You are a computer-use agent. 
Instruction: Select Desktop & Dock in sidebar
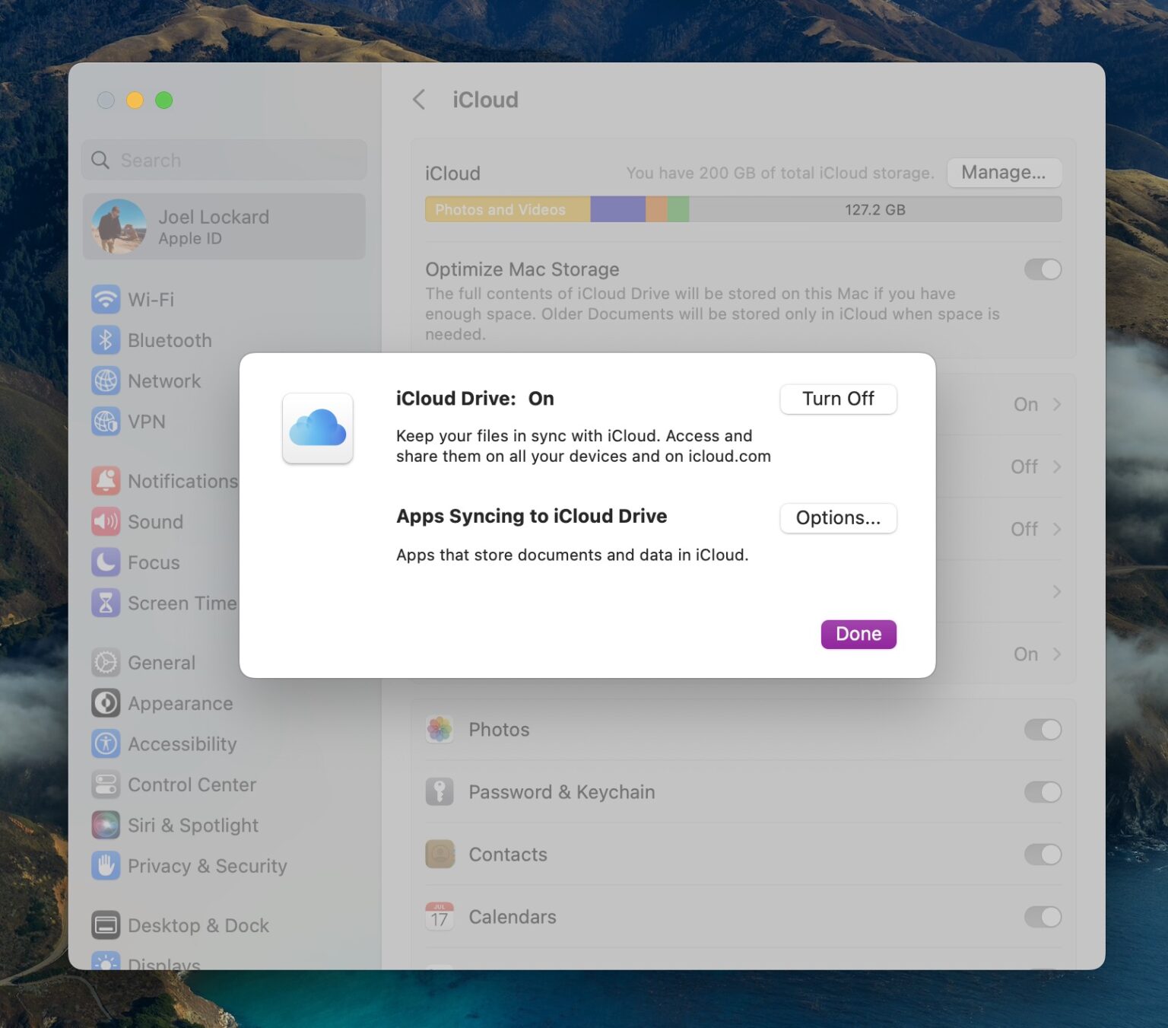198,925
